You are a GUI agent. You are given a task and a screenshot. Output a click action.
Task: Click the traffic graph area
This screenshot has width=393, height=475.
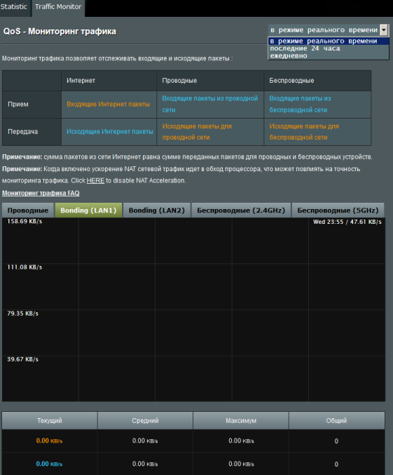[193, 309]
